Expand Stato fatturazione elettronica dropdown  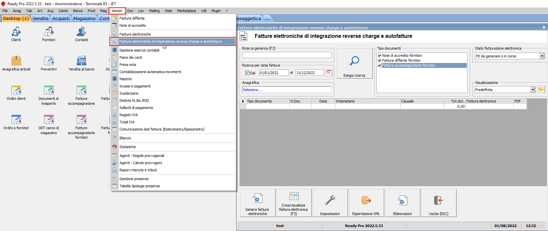(x=542, y=56)
